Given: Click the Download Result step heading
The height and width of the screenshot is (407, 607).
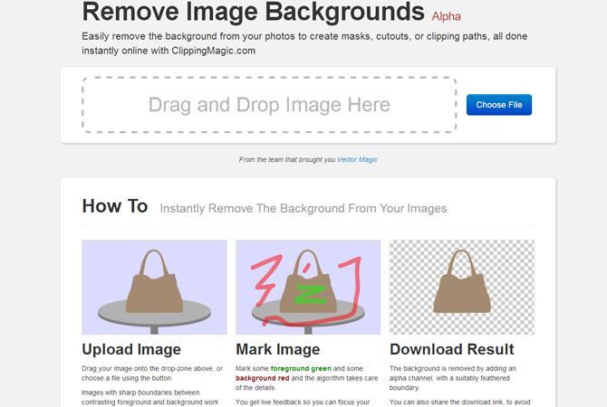Looking at the screenshot, I should pos(451,349).
